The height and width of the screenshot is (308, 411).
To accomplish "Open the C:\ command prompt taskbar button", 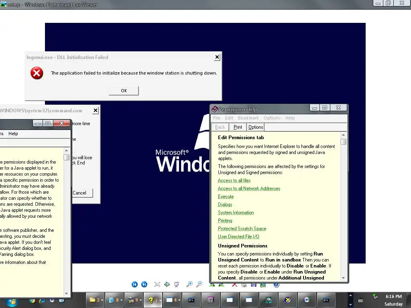I will (x=191, y=300).
